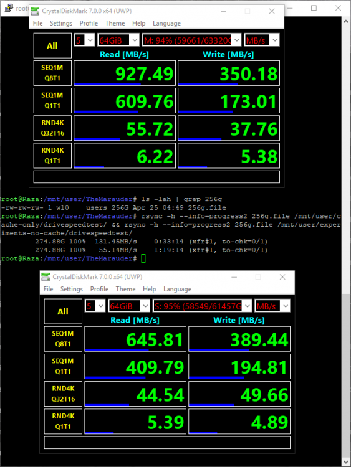Open M: drive selection dropdown
The height and width of the screenshot is (467, 351).
(191, 40)
